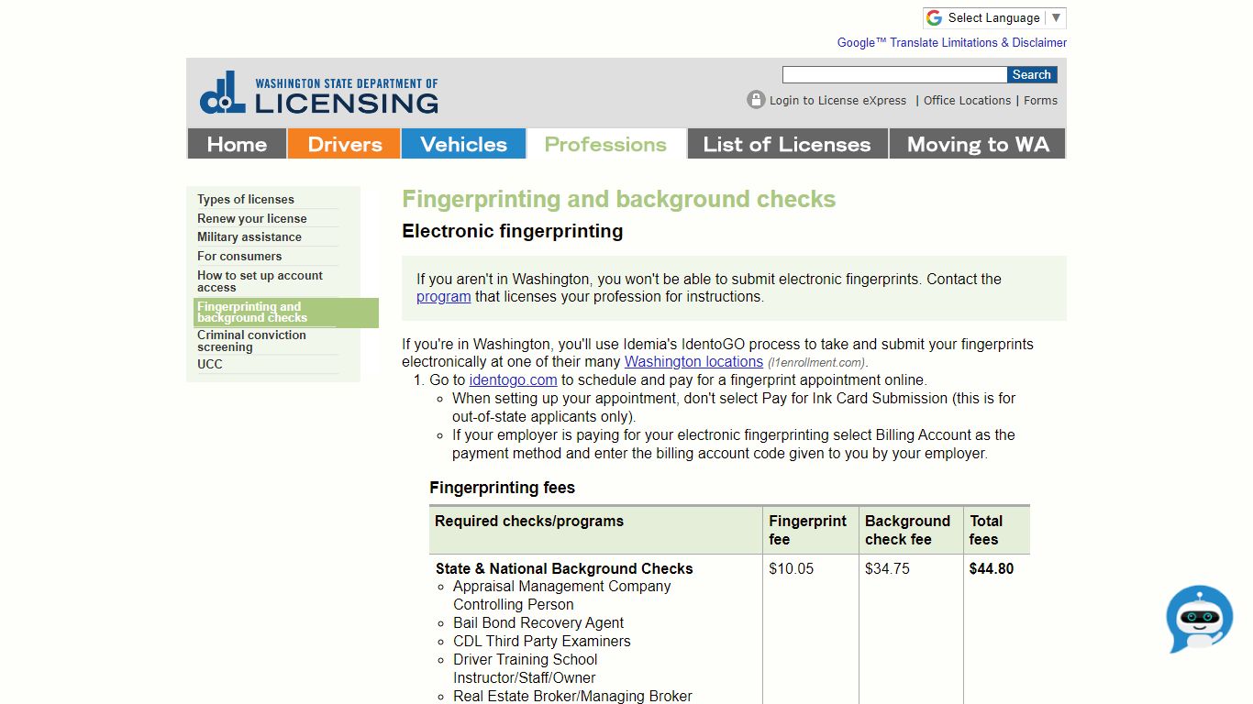
Task: Open Login to License eXpress
Action: tap(837, 101)
